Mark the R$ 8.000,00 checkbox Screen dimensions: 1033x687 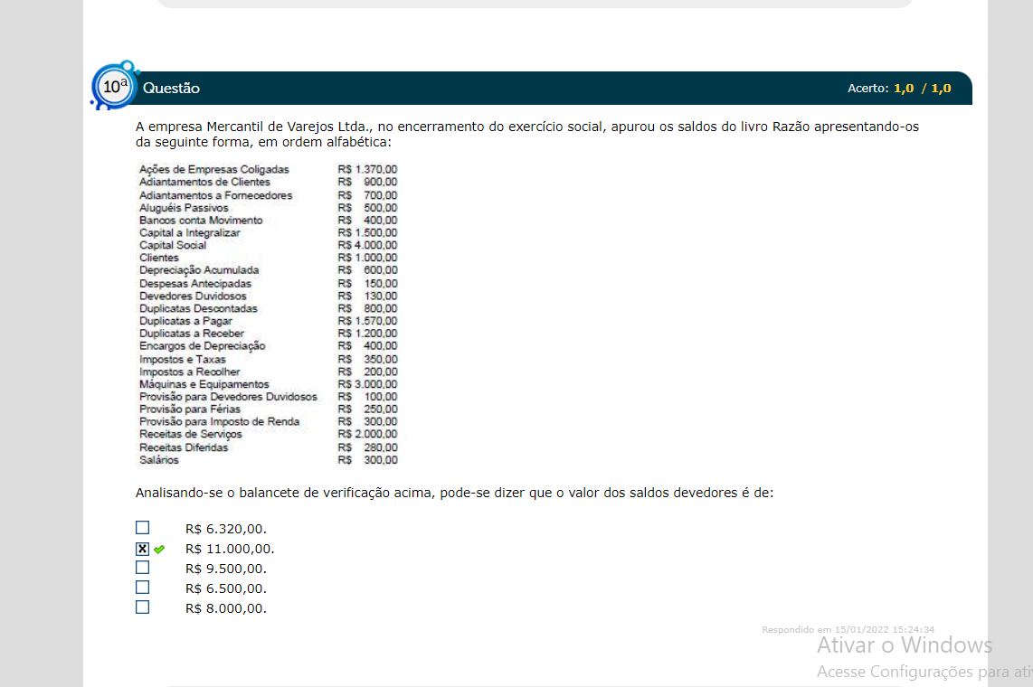[x=142, y=607]
